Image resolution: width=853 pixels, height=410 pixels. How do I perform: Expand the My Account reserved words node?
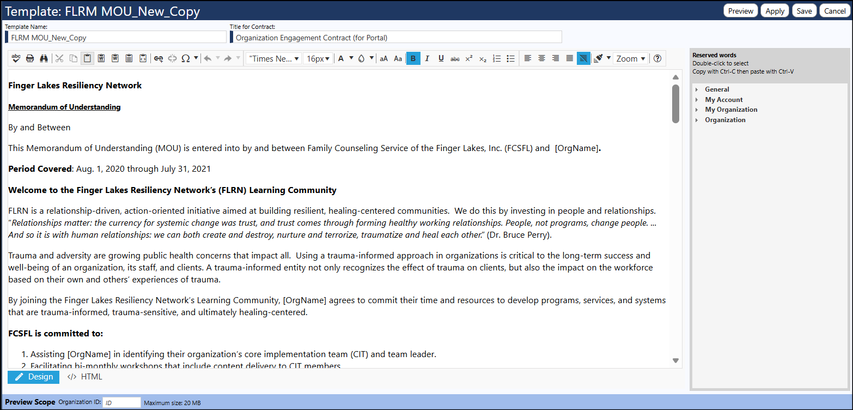pos(697,100)
